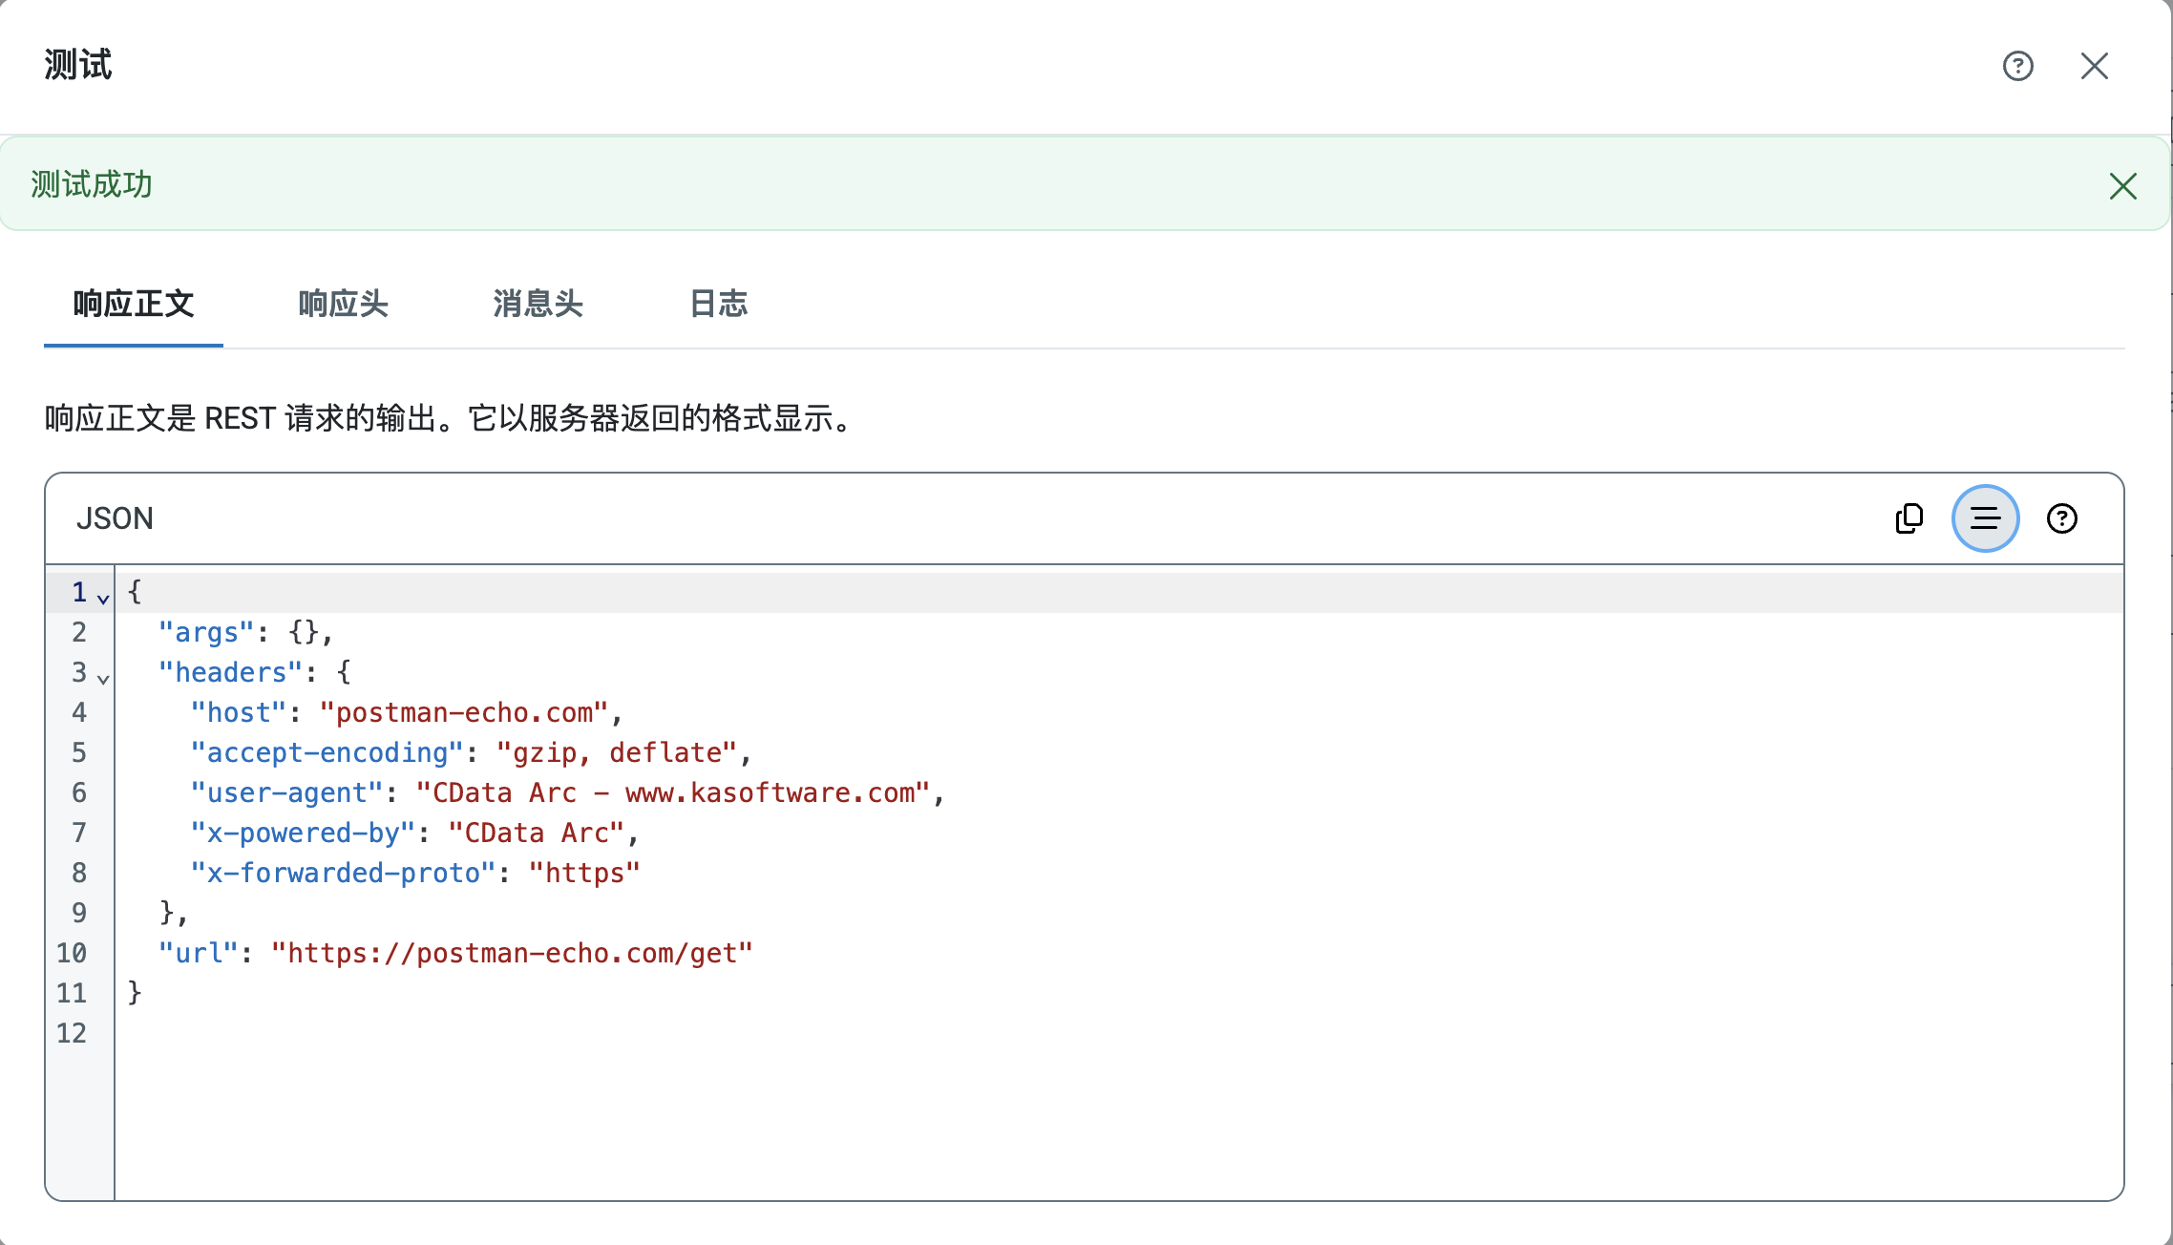Image resolution: width=2173 pixels, height=1245 pixels.
Task: Copy JSON content with clipboard icon
Action: click(1909, 518)
